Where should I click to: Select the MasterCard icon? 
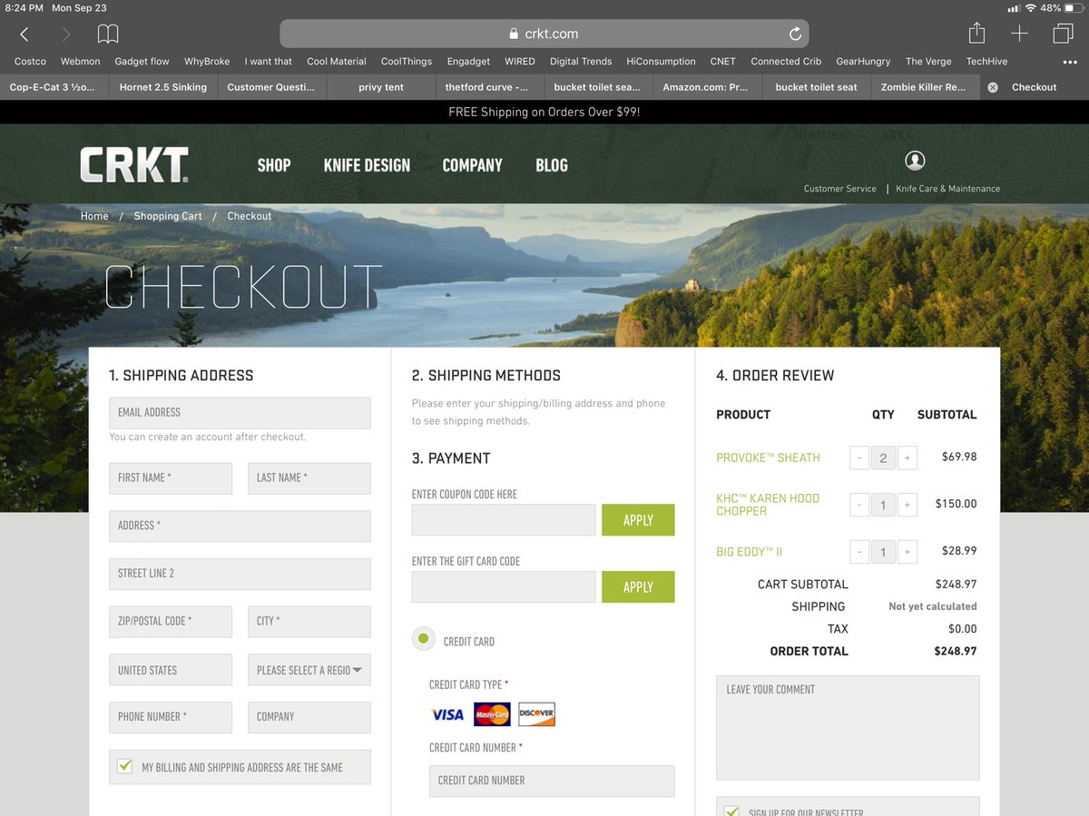click(x=492, y=714)
